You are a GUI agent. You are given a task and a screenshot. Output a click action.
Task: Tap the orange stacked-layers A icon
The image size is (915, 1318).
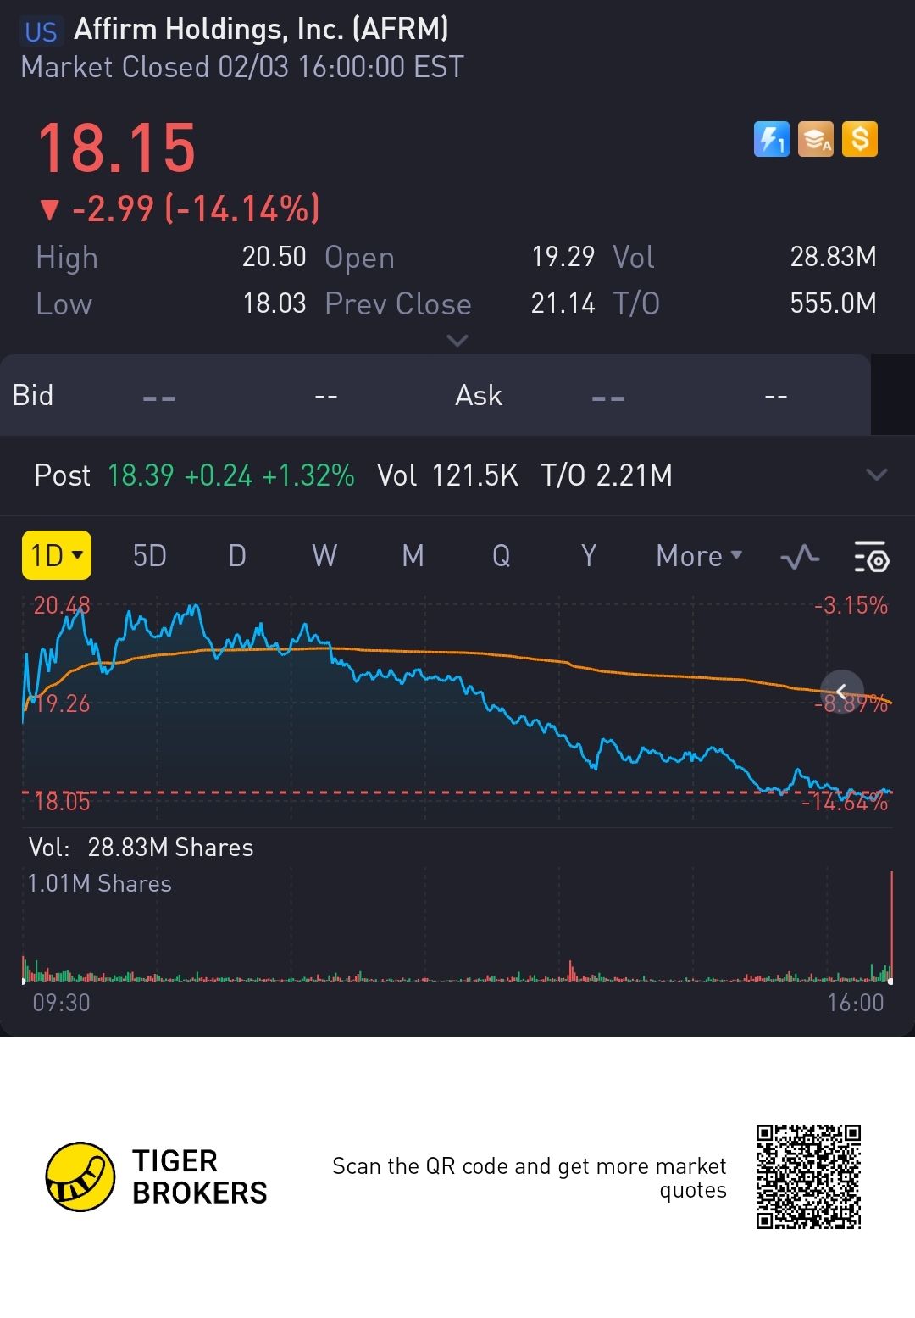tap(815, 139)
